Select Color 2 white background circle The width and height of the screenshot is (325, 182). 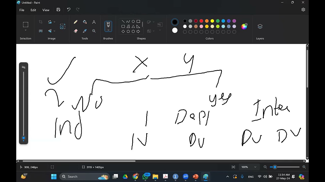click(x=175, y=31)
